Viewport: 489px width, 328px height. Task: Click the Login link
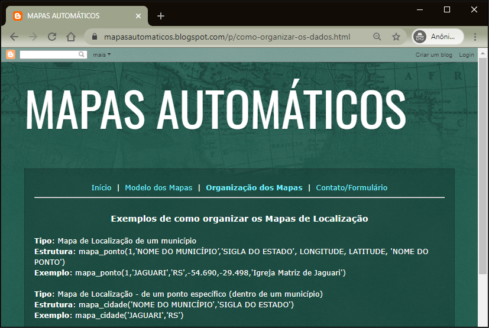click(466, 55)
